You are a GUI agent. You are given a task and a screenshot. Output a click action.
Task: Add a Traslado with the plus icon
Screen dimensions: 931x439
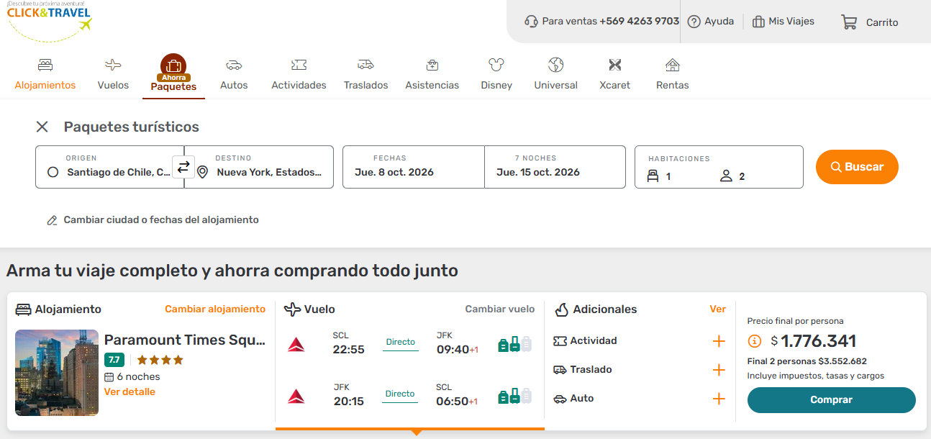[x=718, y=370]
